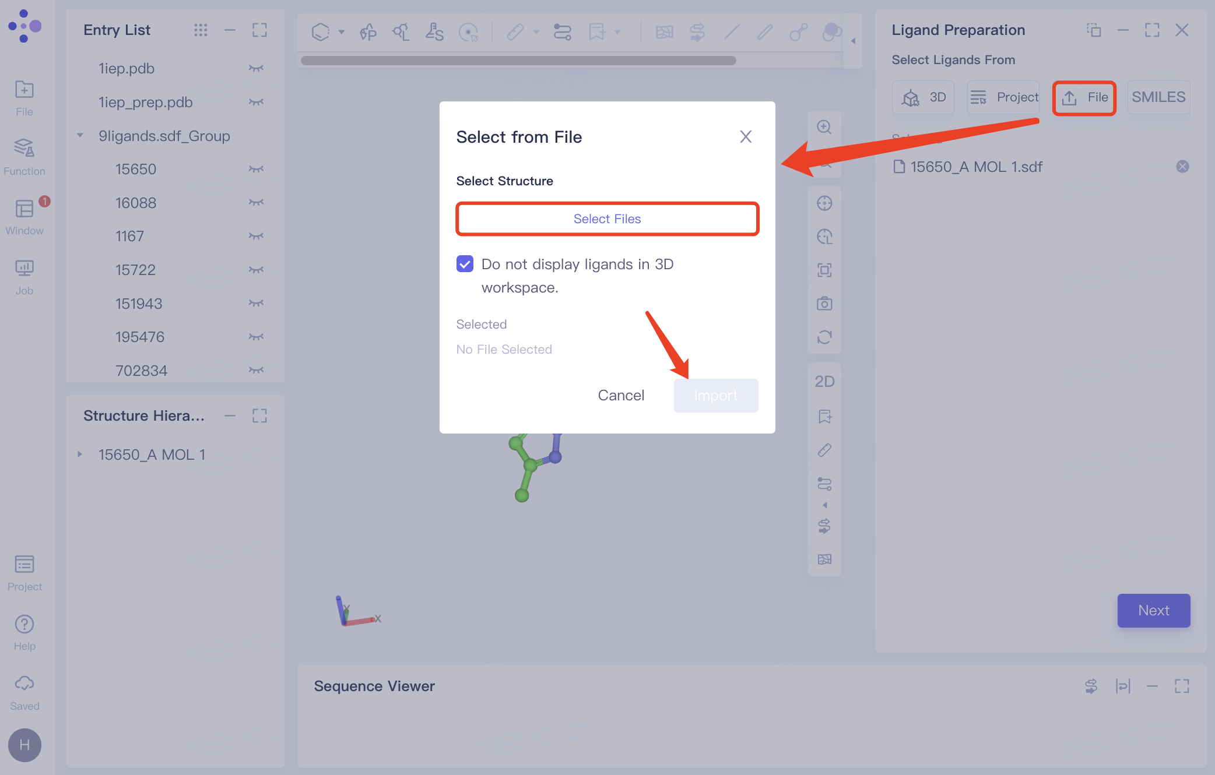
Task: Open the Function menu in the left sidebar
Action: coord(24,156)
